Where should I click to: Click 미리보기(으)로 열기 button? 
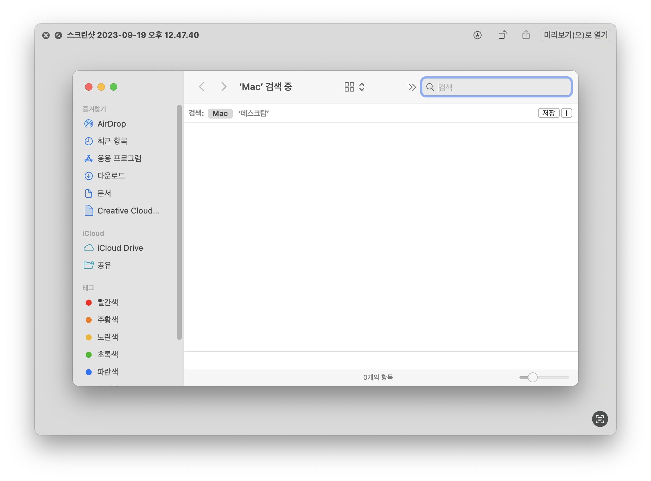[576, 35]
